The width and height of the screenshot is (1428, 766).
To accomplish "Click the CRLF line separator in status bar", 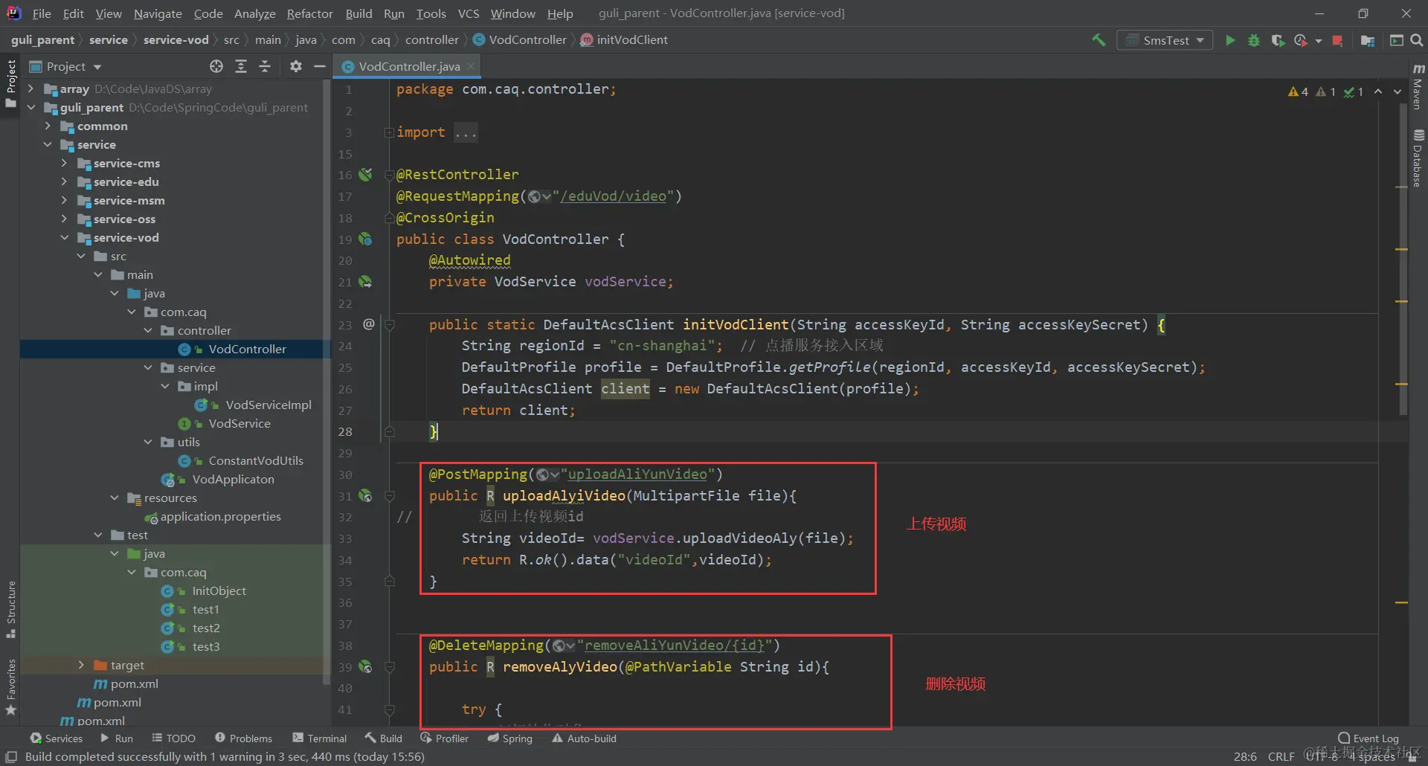I will point(1281,756).
